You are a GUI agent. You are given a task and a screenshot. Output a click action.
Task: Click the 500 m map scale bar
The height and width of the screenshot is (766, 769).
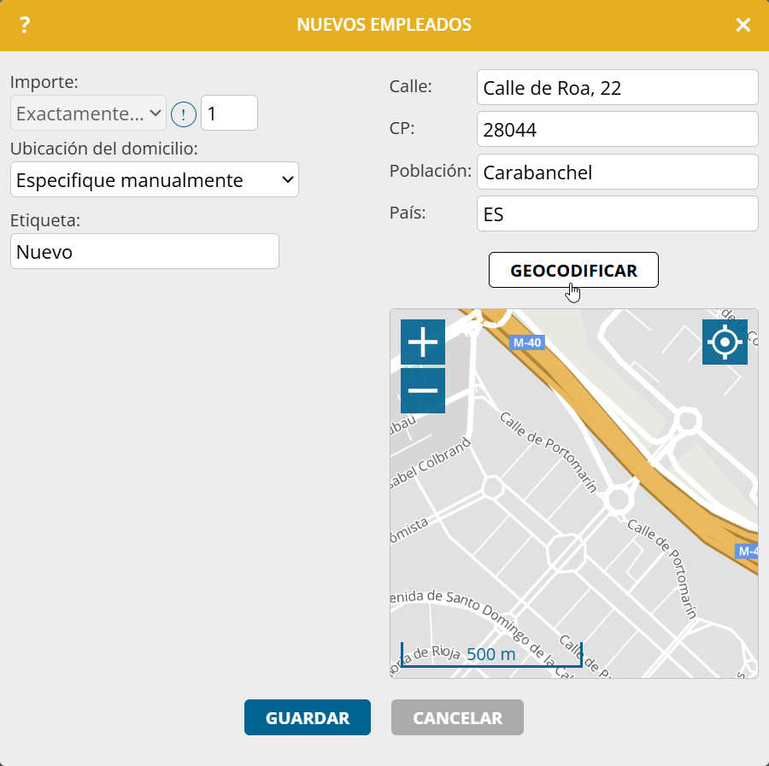[x=491, y=655]
